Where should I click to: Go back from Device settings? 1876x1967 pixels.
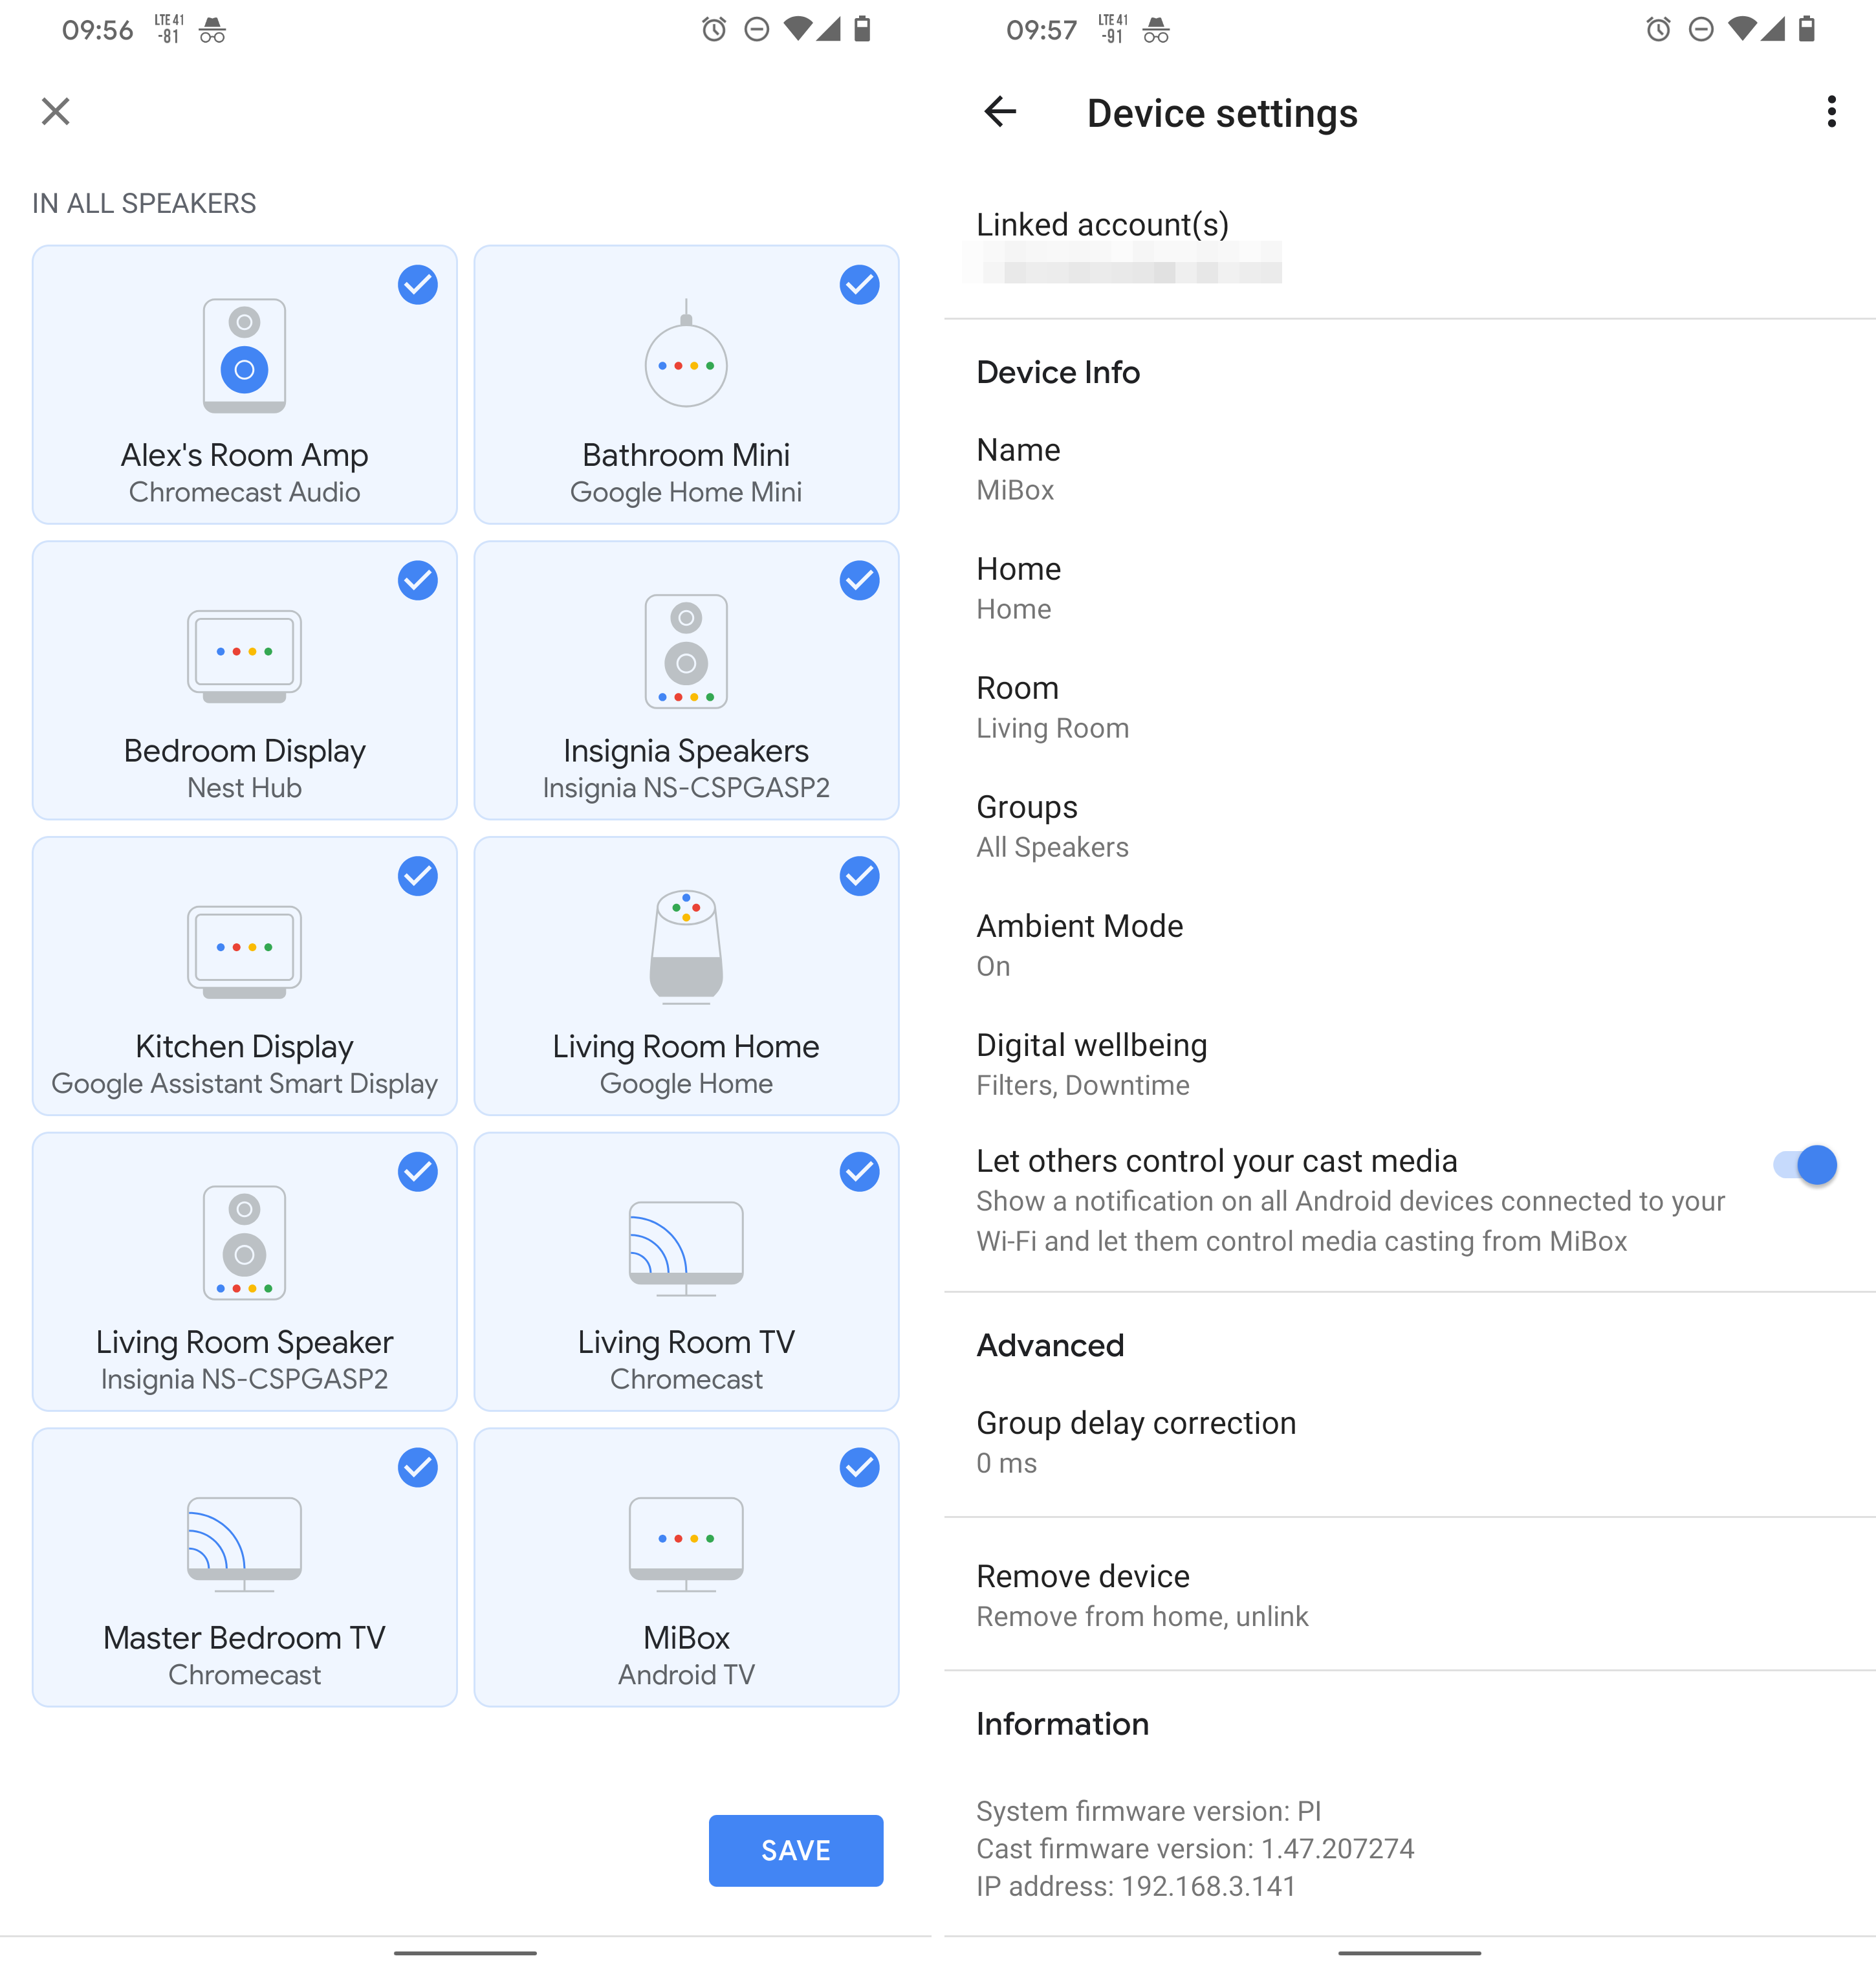(1000, 111)
